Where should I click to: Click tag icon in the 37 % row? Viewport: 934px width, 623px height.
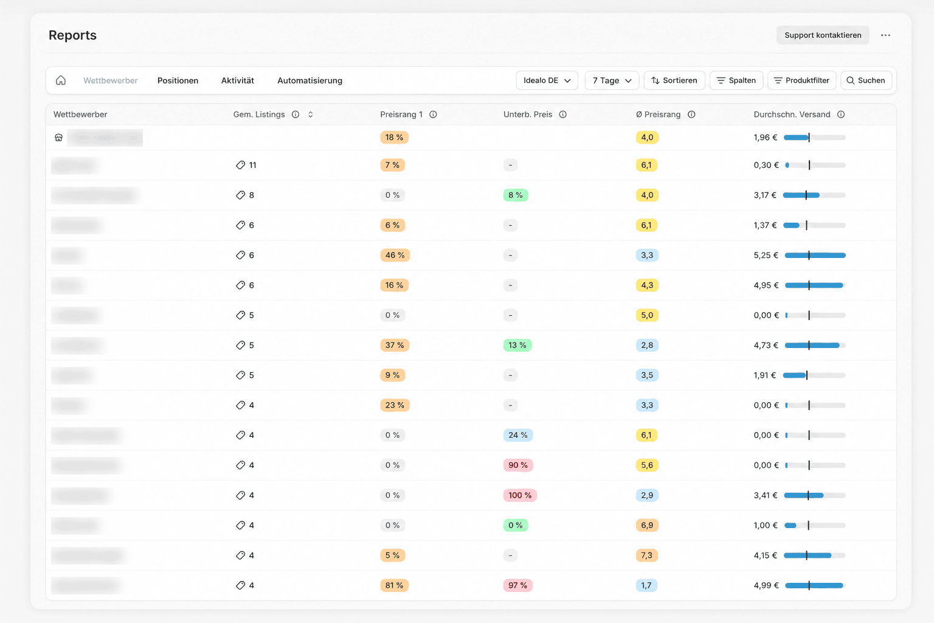(x=240, y=345)
